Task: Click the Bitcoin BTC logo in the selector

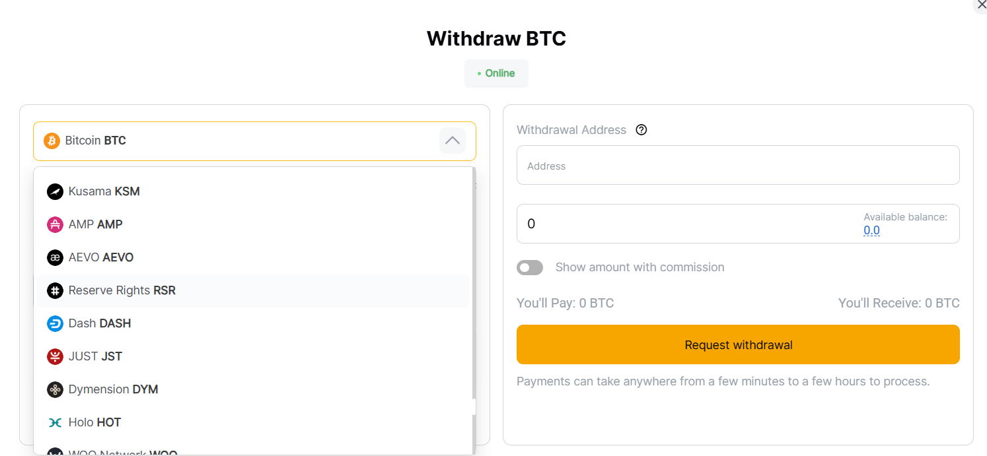Action: 52,141
